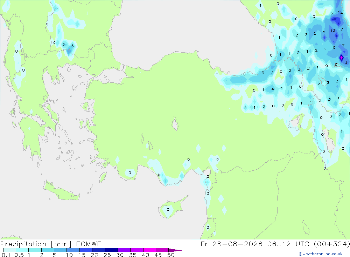The height and width of the screenshot is (257, 350).
Task: Click the legend label '35'
Action: point(133,255)
